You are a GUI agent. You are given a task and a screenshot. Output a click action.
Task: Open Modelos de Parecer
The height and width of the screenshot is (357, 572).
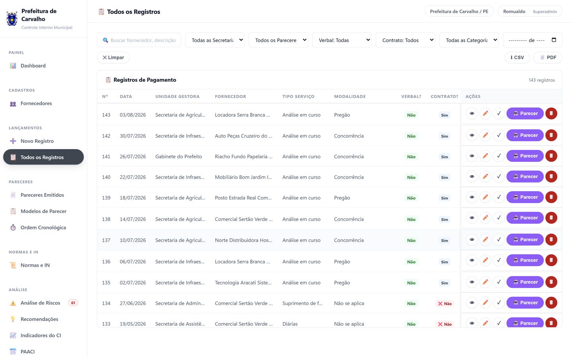[43, 211]
